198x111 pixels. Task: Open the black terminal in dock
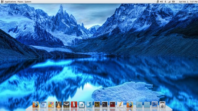105,105
